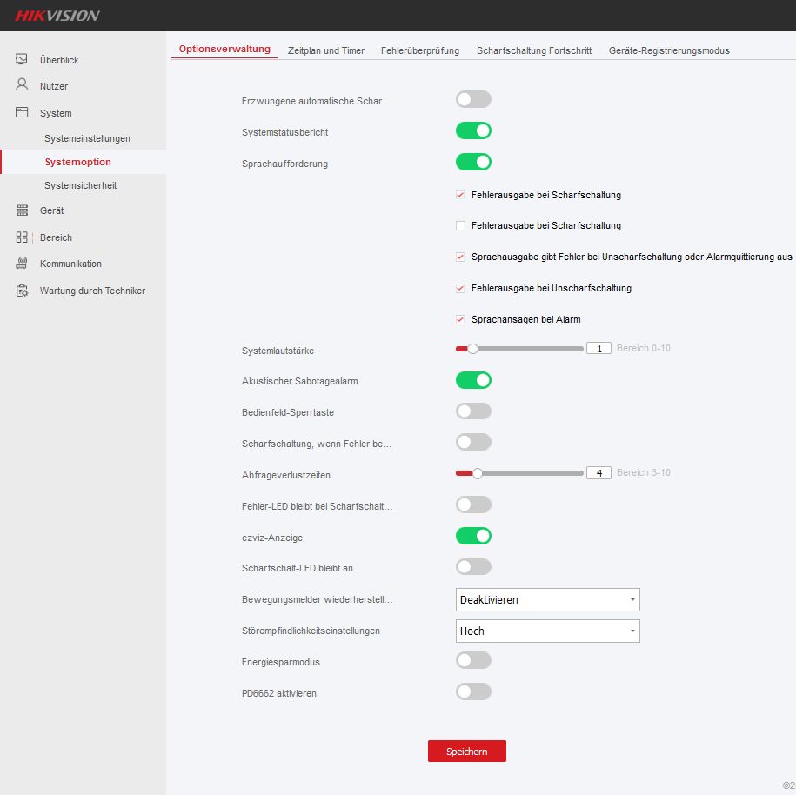The height and width of the screenshot is (795, 796).
Task: Click the Überblick monitor icon in sidebar
Action: (23, 59)
